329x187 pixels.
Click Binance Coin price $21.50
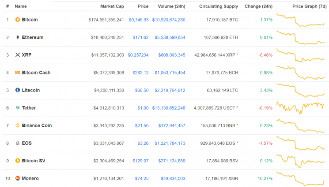(142, 125)
